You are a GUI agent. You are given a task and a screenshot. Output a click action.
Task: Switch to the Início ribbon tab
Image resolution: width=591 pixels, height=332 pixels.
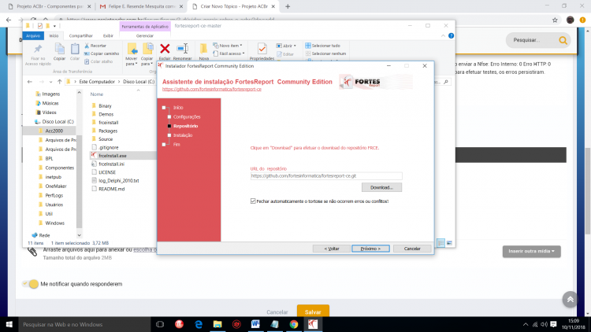click(x=54, y=35)
